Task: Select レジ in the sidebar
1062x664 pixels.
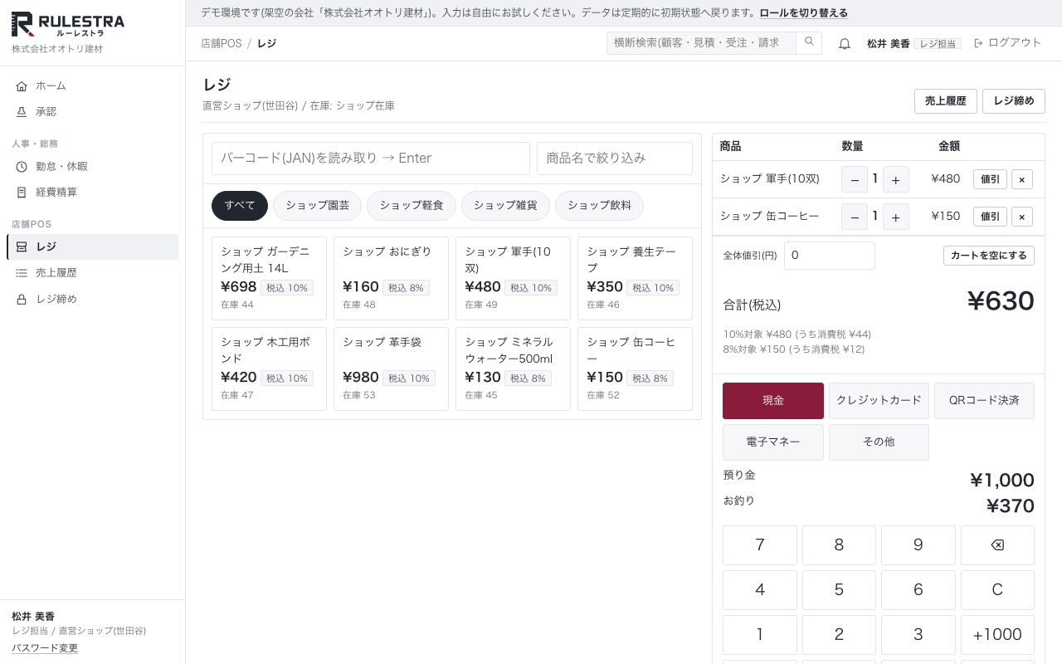Action: (92, 247)
